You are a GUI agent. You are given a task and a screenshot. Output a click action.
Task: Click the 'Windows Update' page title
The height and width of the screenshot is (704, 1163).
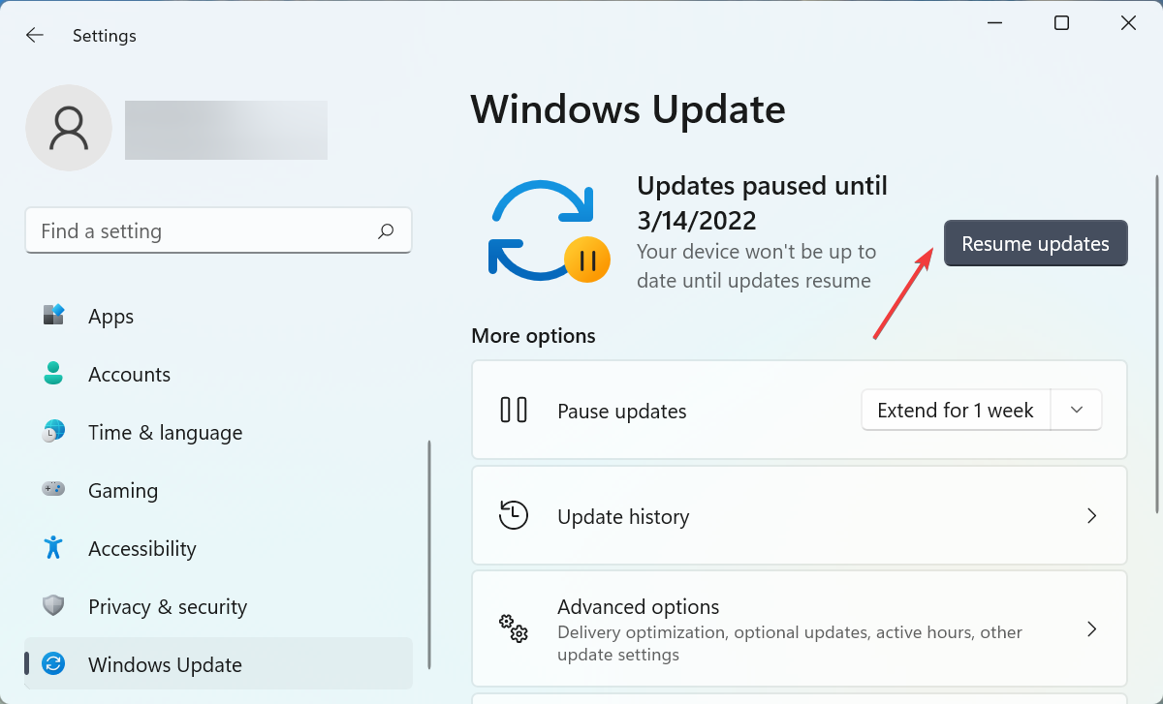pos(628,108)
